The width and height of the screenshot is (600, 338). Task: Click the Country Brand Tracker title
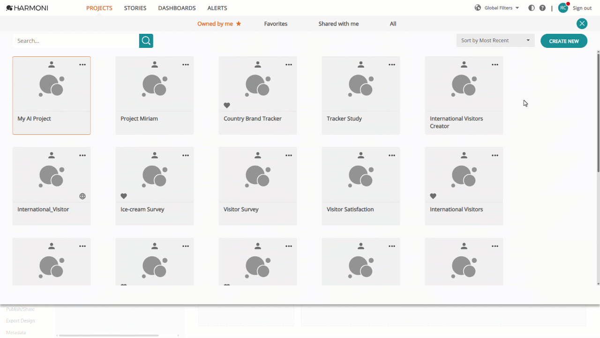[253, 119]
